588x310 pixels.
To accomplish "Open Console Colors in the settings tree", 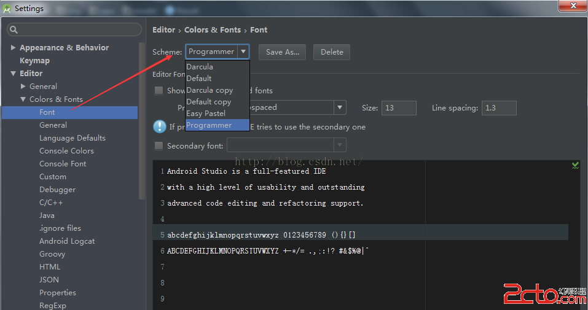I will 66,151.
